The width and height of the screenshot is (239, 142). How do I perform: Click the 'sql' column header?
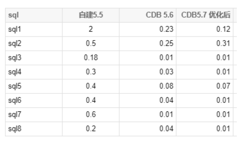(12, 16)
